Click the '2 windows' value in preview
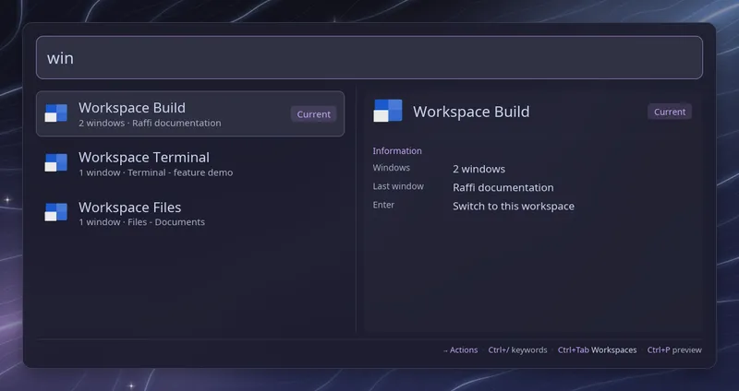 479,169
